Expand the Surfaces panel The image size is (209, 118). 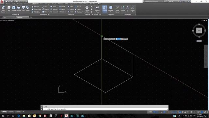(71, 14)
